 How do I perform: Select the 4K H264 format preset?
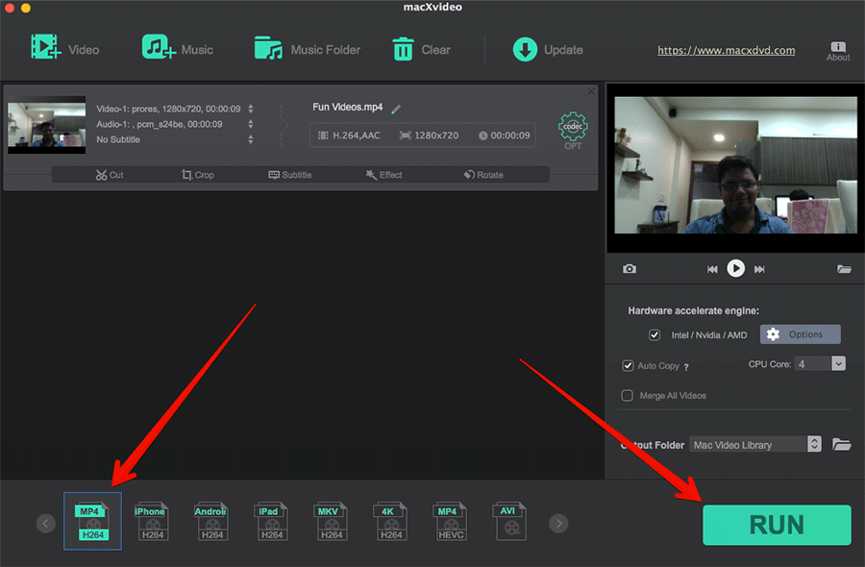pyautogui.click(x=390, y=521)
